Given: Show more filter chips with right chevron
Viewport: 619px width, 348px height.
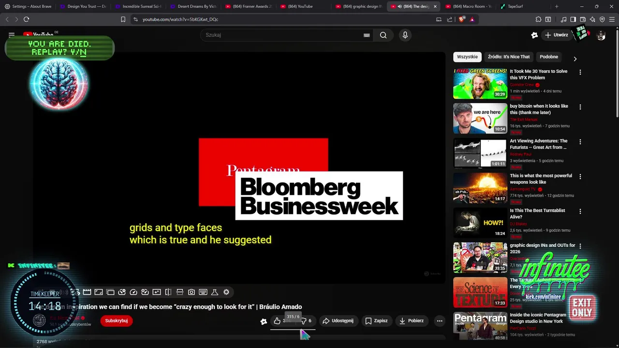Looking at the screenshot, I should pyautogui.click(x=575, y=59).
